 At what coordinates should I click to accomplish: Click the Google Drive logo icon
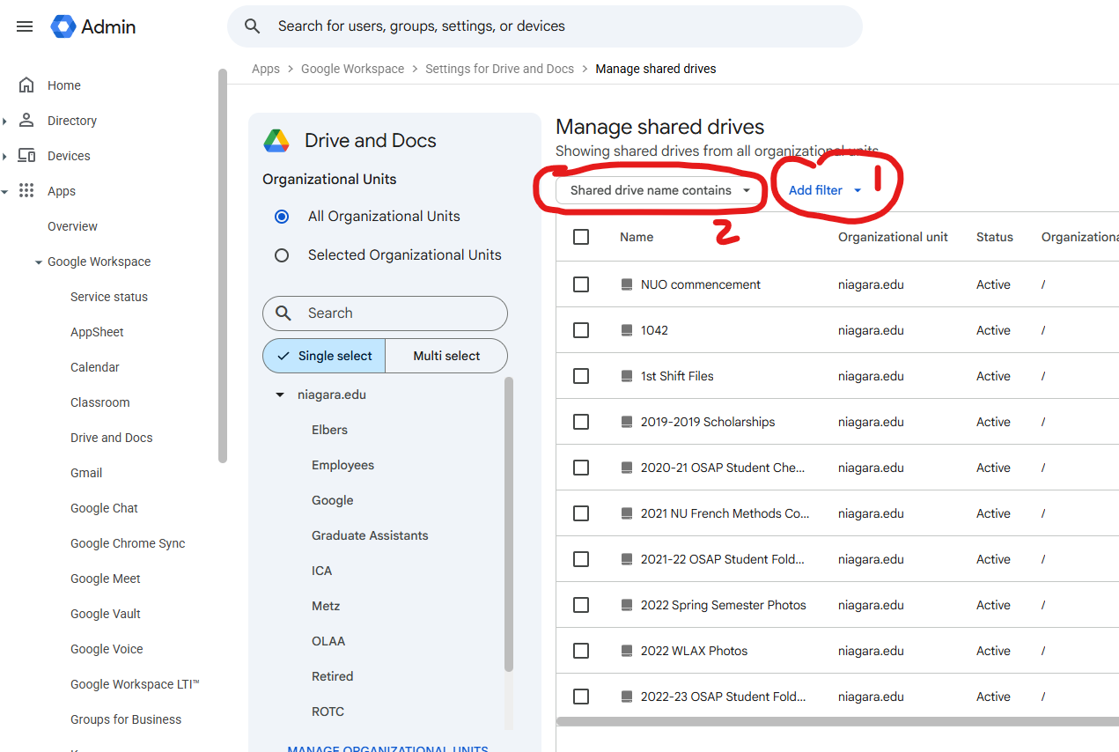pyautogui.click(x=276, y=141)
